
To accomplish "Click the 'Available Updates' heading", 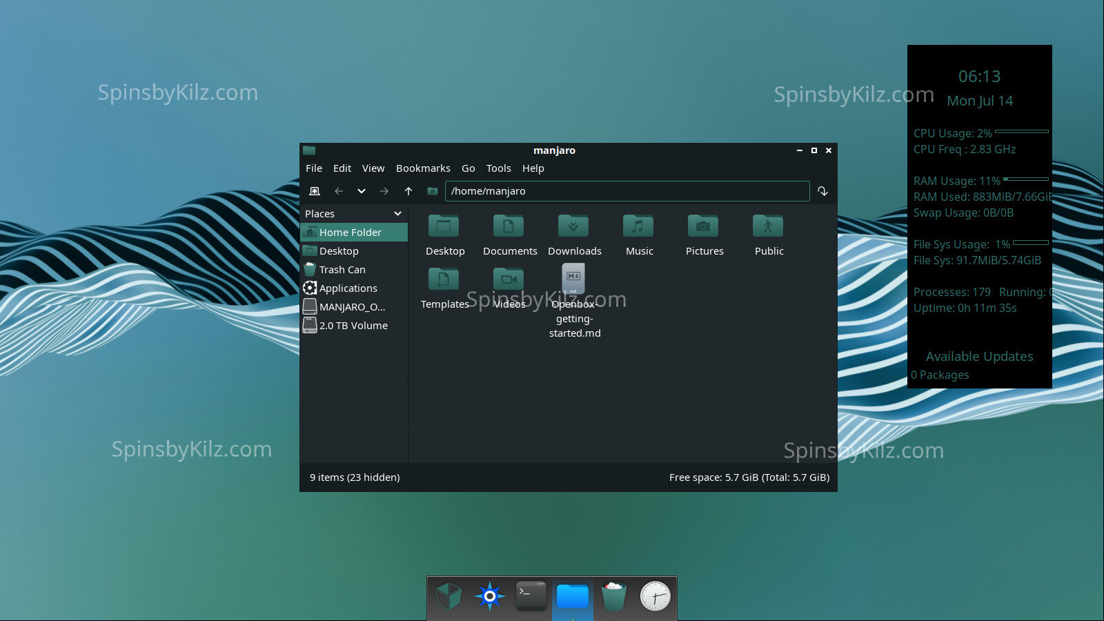I will tap(979, 357).
